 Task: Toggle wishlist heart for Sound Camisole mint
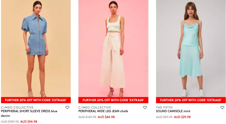pyautogui.click(x=222, y=108)
